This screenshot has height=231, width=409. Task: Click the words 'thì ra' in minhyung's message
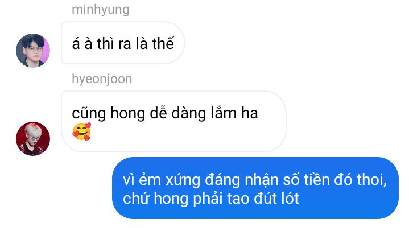pyautogui.click(x=114, y=43)
